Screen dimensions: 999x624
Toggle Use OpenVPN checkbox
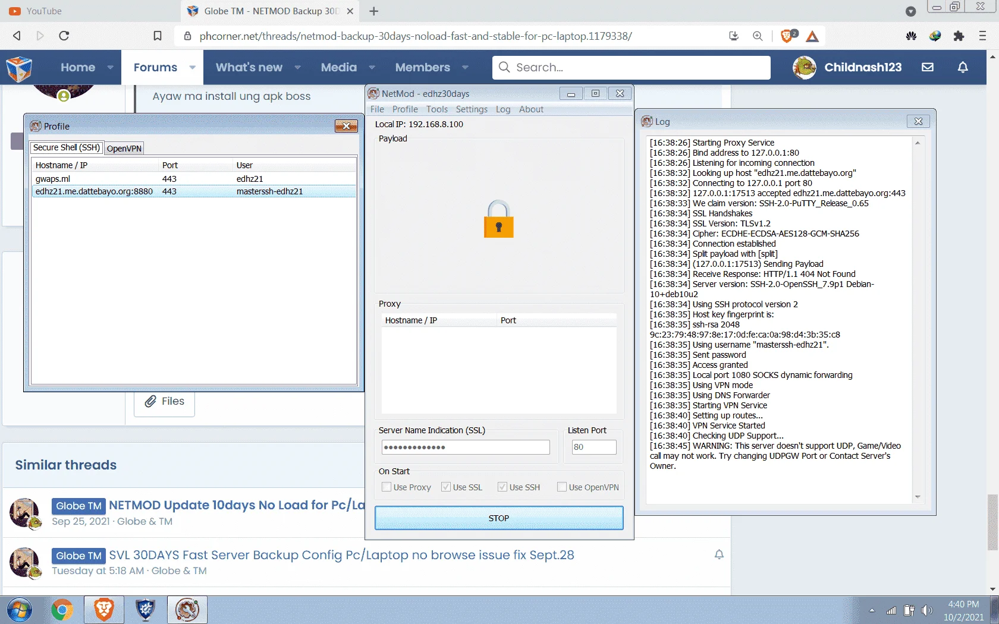tap(562, 487)
